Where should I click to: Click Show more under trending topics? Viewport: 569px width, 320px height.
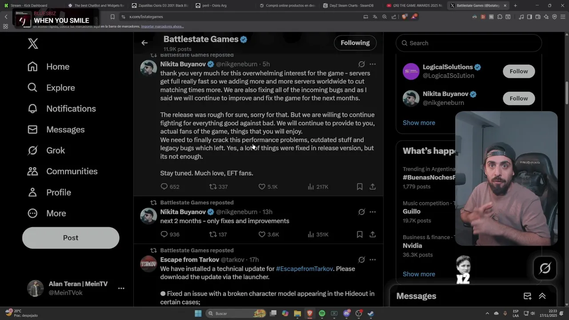[419, 274]
